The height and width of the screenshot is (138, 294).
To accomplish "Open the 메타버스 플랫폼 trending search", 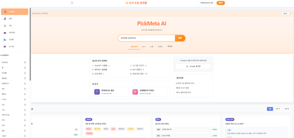I will click(x=101, y=70).
